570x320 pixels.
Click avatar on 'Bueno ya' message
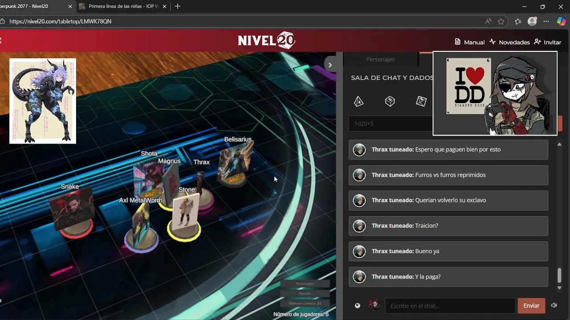point(359,252)
